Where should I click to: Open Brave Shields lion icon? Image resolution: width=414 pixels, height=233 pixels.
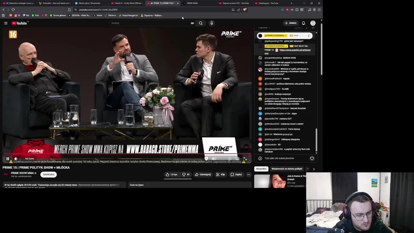click(245, 10)
